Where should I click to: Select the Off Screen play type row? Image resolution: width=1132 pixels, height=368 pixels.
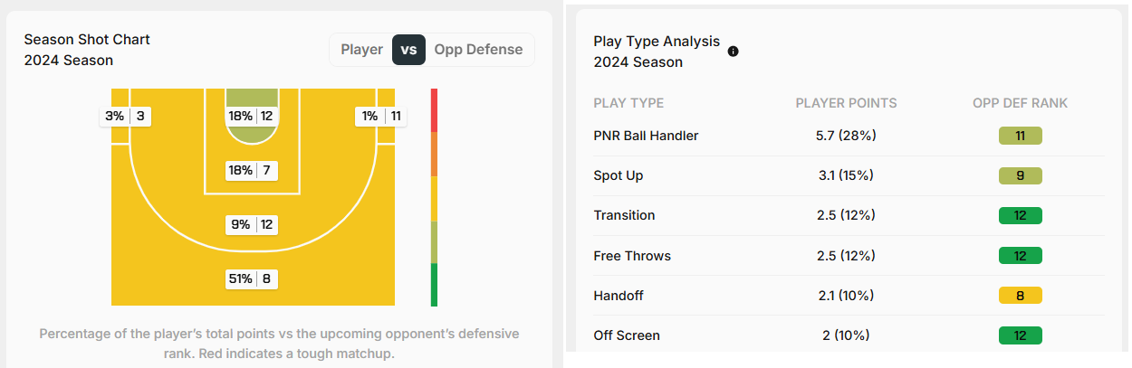coord(849,335)
